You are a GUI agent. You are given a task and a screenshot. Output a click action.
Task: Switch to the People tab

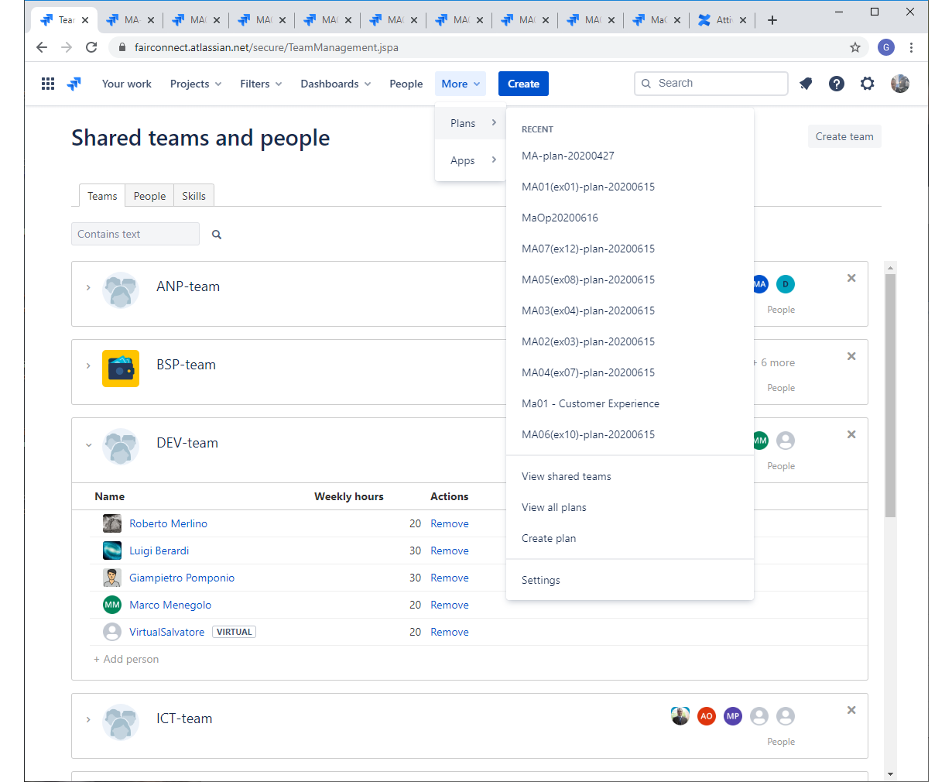(149, 196)
